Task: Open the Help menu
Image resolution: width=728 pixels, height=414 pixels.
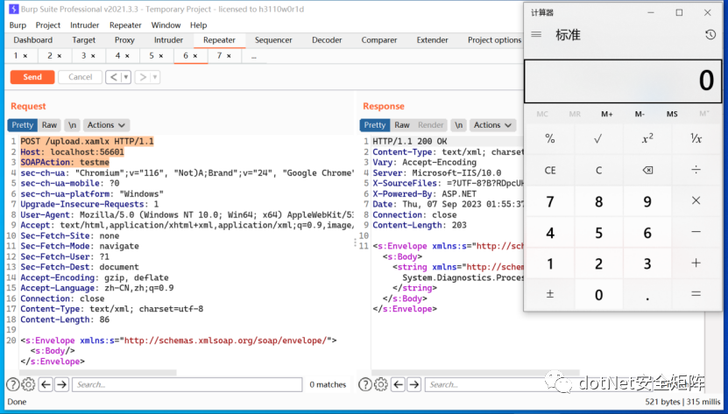Action: [198, 25]
